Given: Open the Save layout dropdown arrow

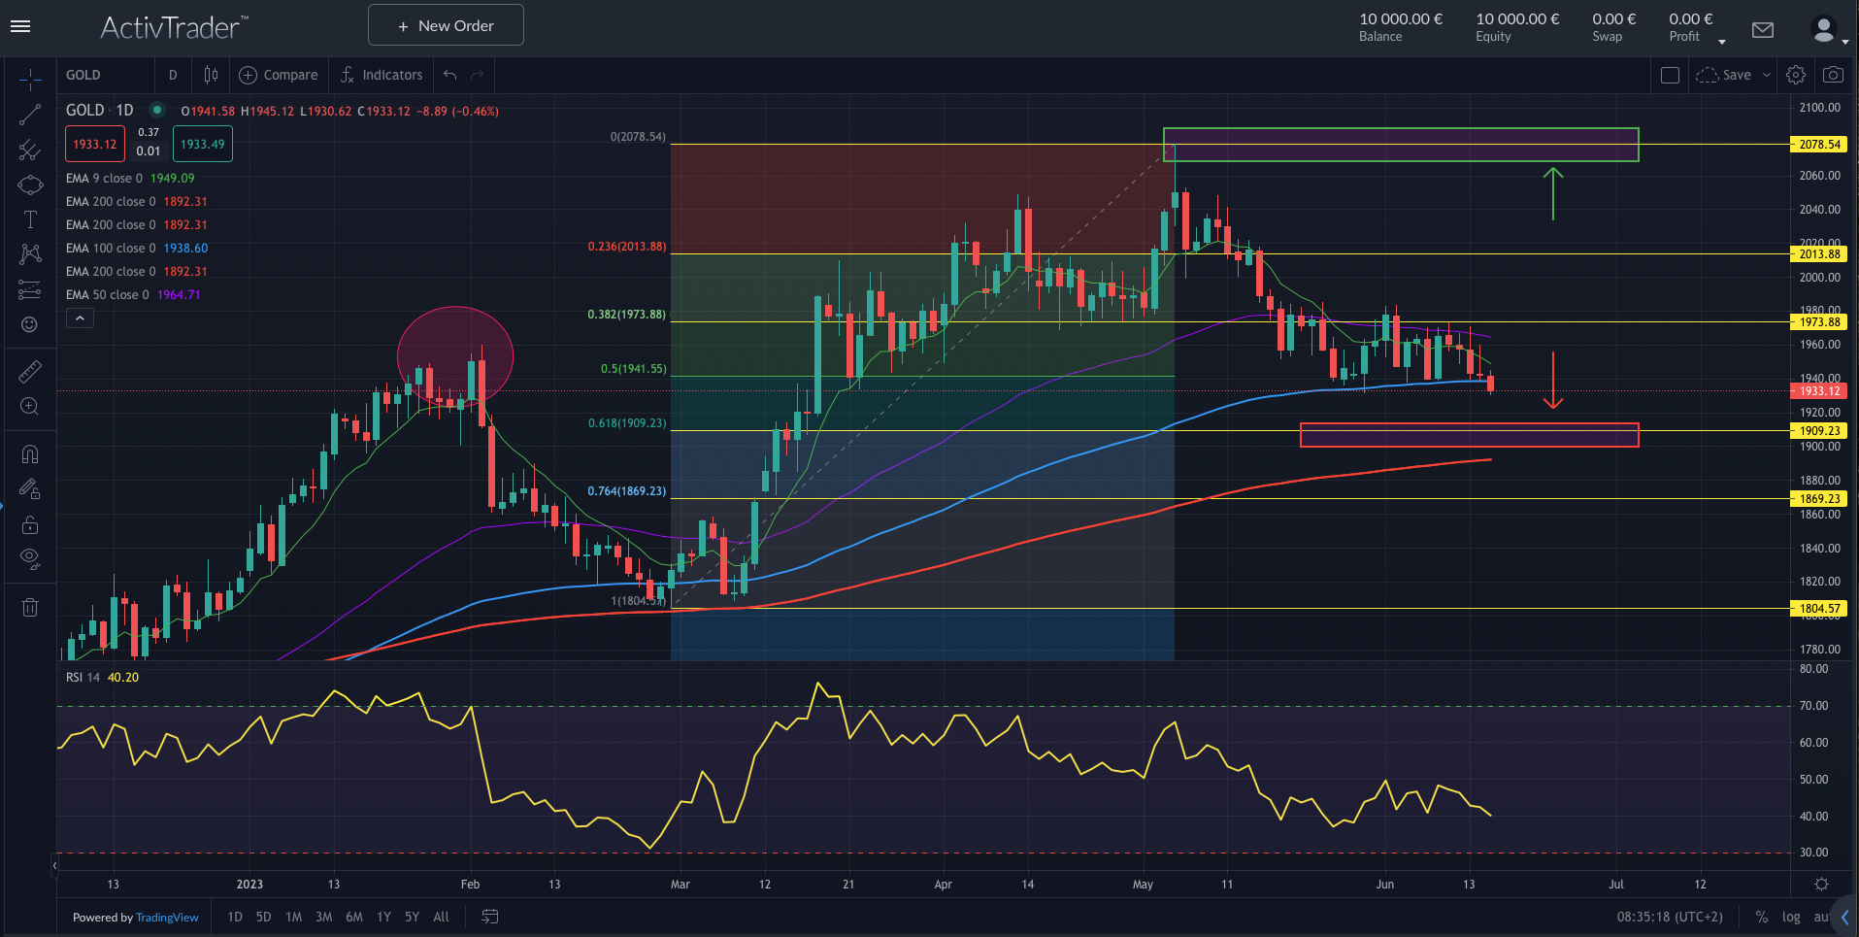Looking at the screenshot, I should click(x=1765, y=75).
